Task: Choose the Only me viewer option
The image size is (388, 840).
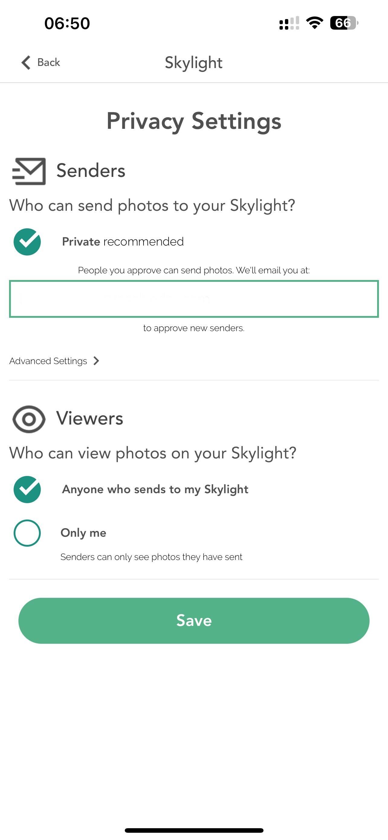Action: click(27, 533)
